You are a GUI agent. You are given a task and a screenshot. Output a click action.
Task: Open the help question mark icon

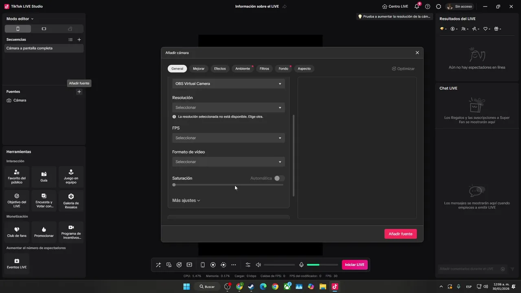pos(427,7)
